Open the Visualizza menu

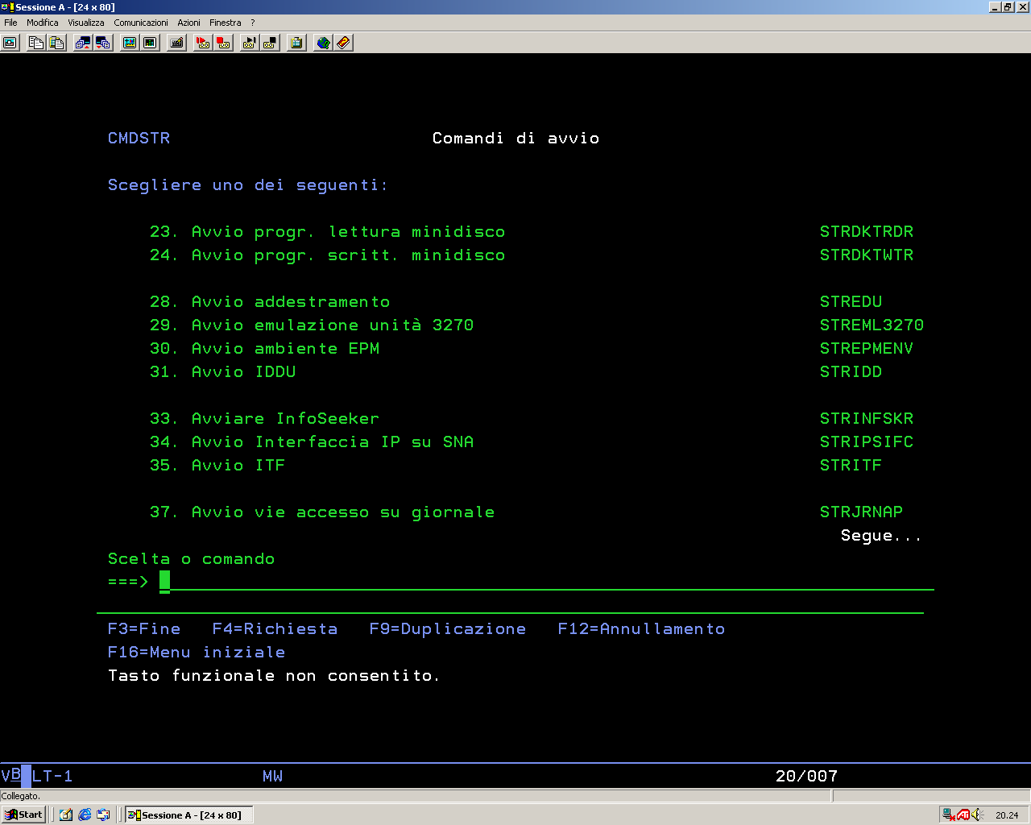click(x=86, y=23)
